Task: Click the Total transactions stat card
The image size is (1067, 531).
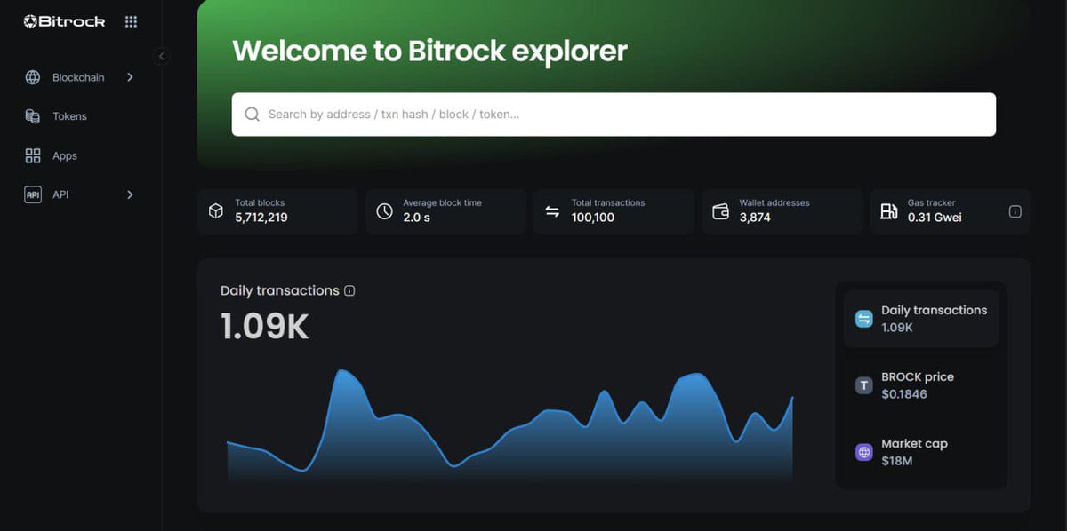Action: click(614, 211)
